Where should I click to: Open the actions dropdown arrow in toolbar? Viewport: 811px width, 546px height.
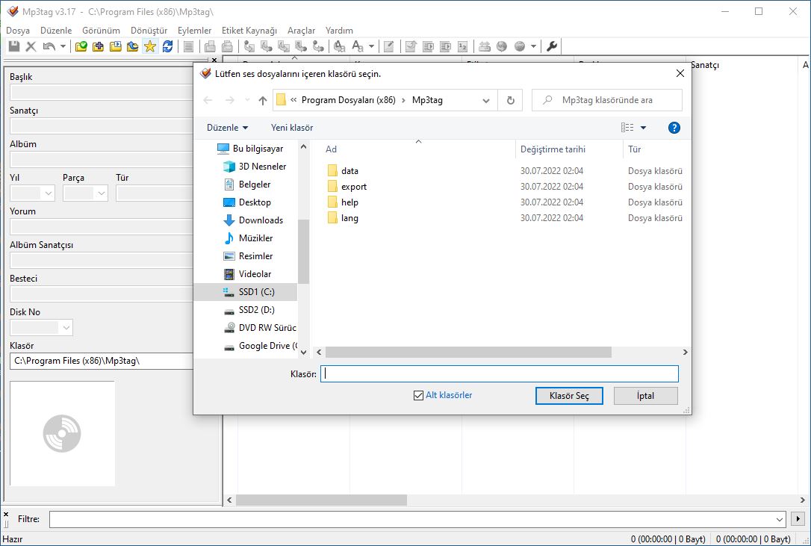pos(371,46)
